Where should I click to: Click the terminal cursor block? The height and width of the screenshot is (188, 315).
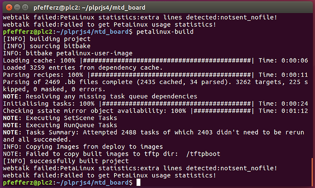(x=138, y=182)
